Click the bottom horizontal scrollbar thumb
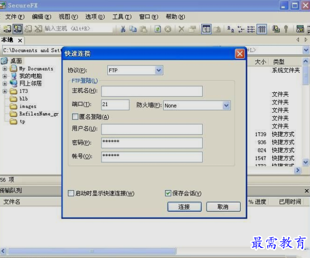 coord(92,251)
